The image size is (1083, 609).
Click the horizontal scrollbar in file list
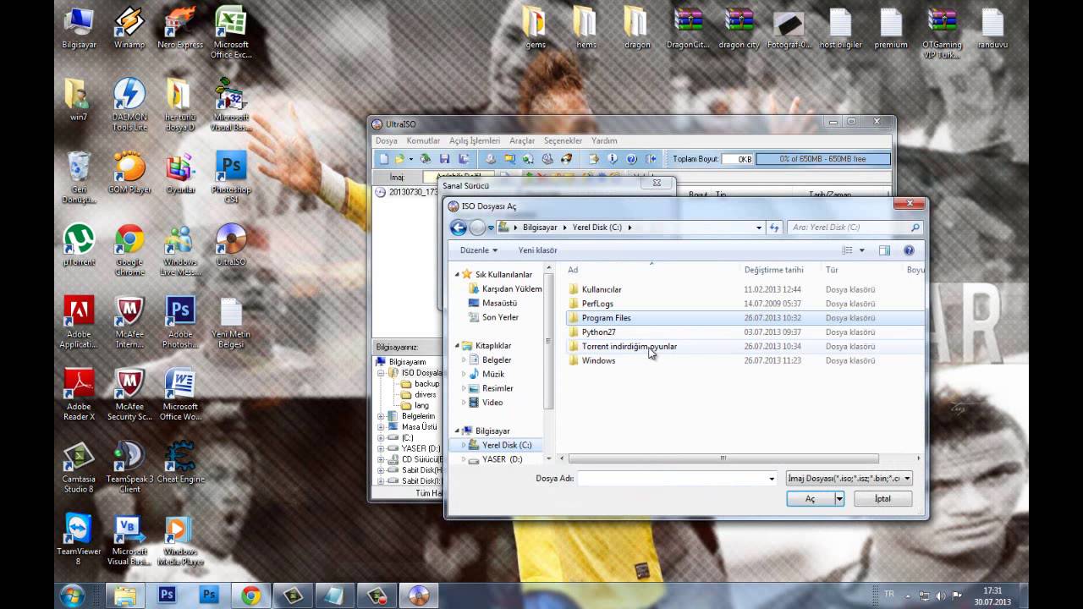(x=723, y=458)
